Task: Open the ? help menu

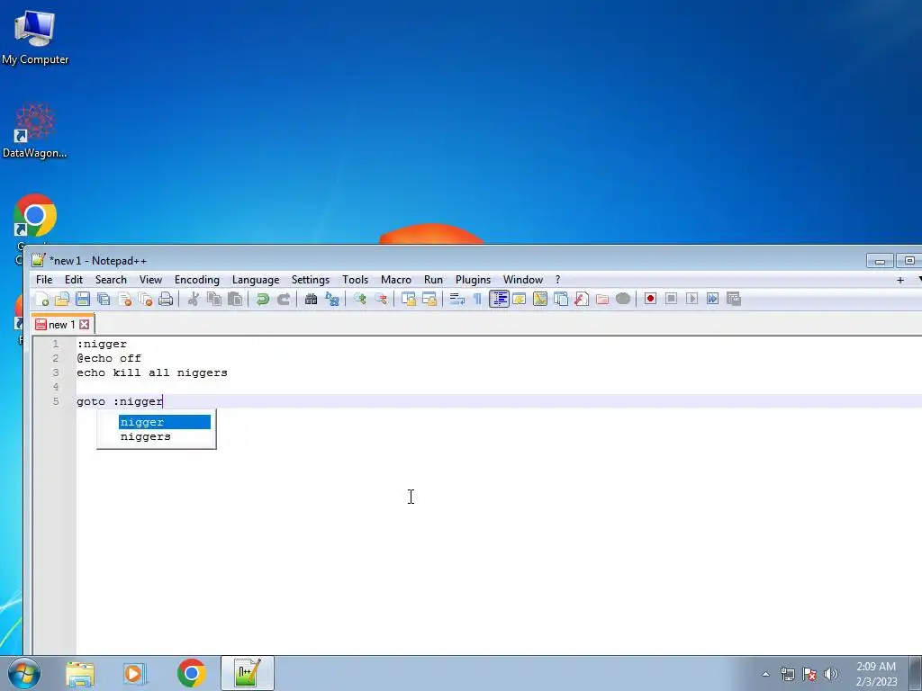Action: point(558,280)
